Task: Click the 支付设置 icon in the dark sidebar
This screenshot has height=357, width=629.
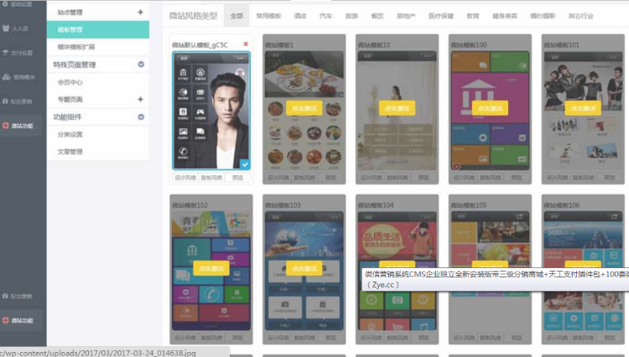Action: coord(6,53)
